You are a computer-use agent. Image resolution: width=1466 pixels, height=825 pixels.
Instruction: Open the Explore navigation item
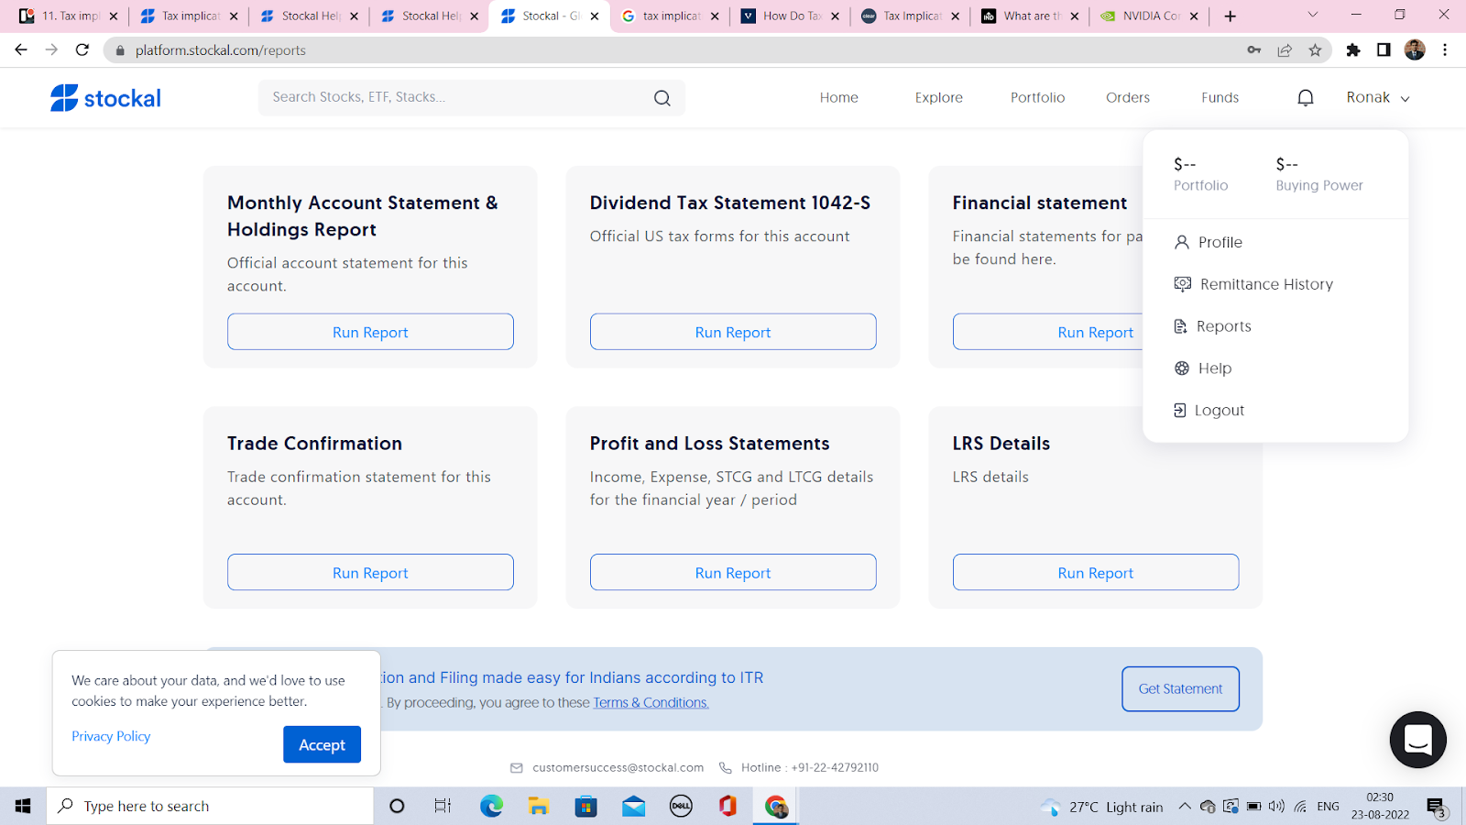point(939,97)
